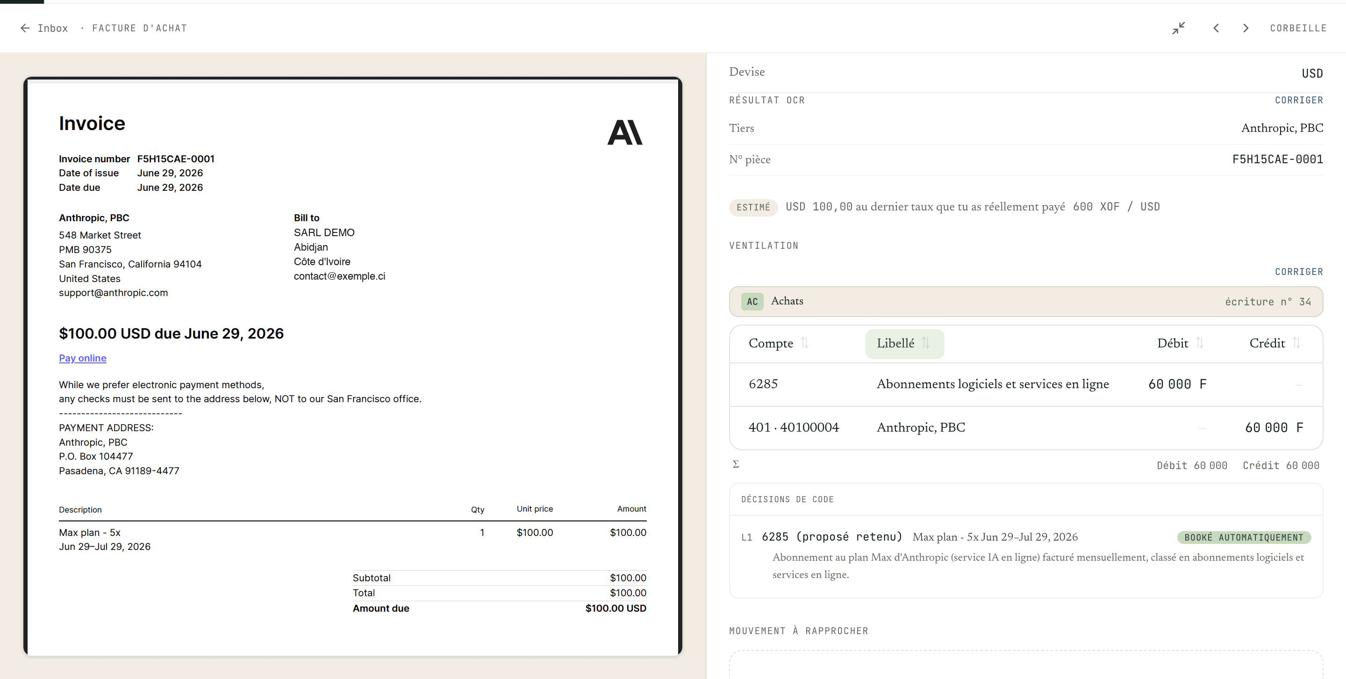Select the 6285 account row
This screenshot has width=1346, height=679.
[x=1026, y=385]
